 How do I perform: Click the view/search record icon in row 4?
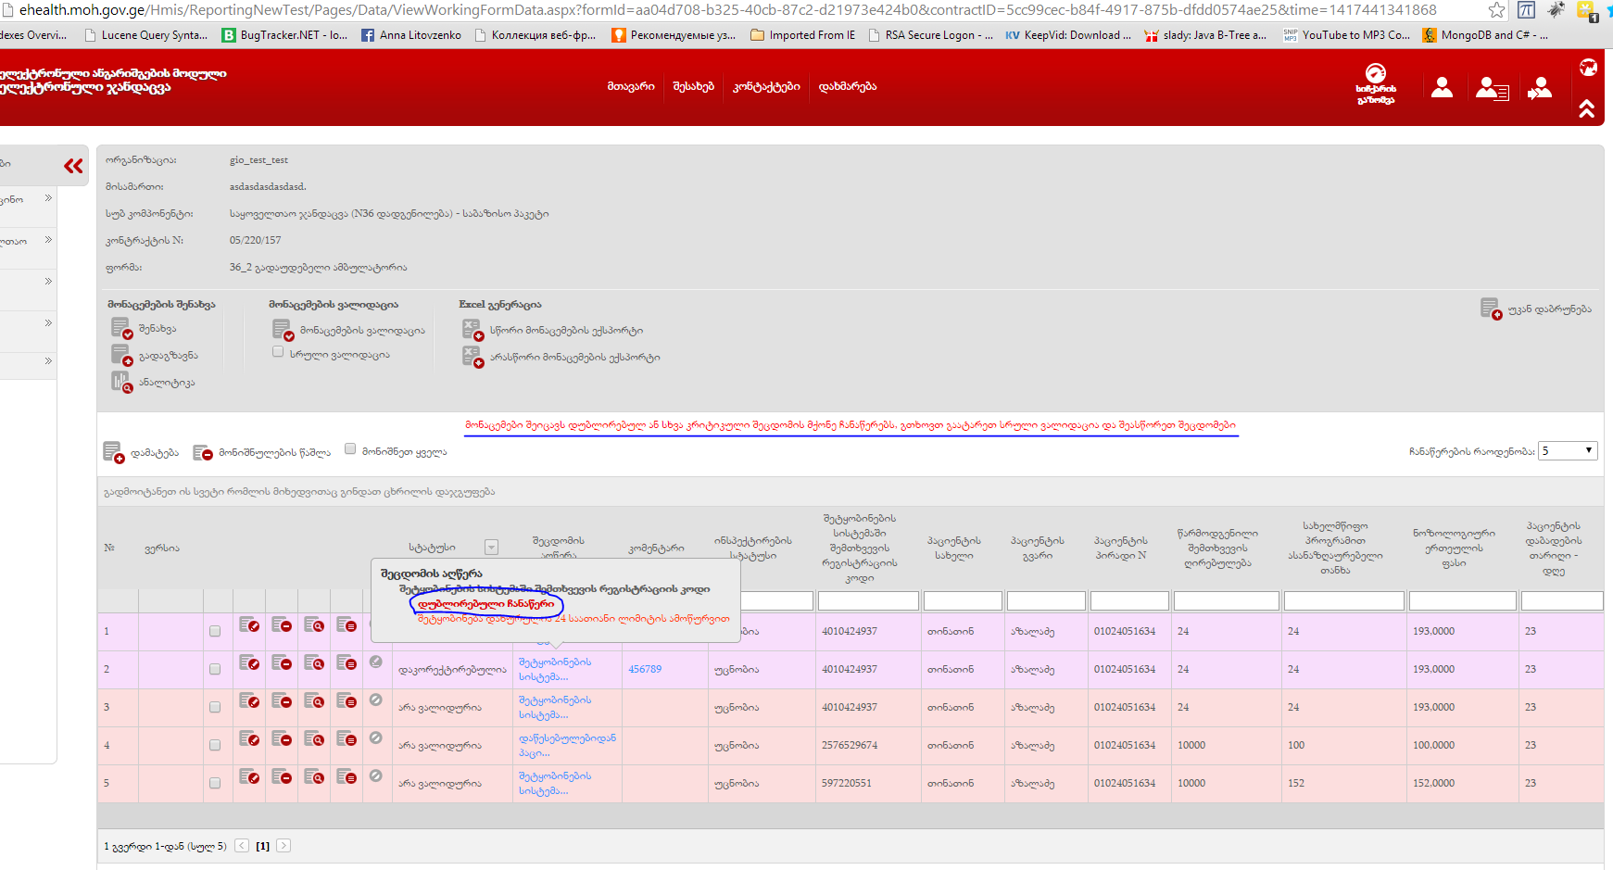(314, 739)
